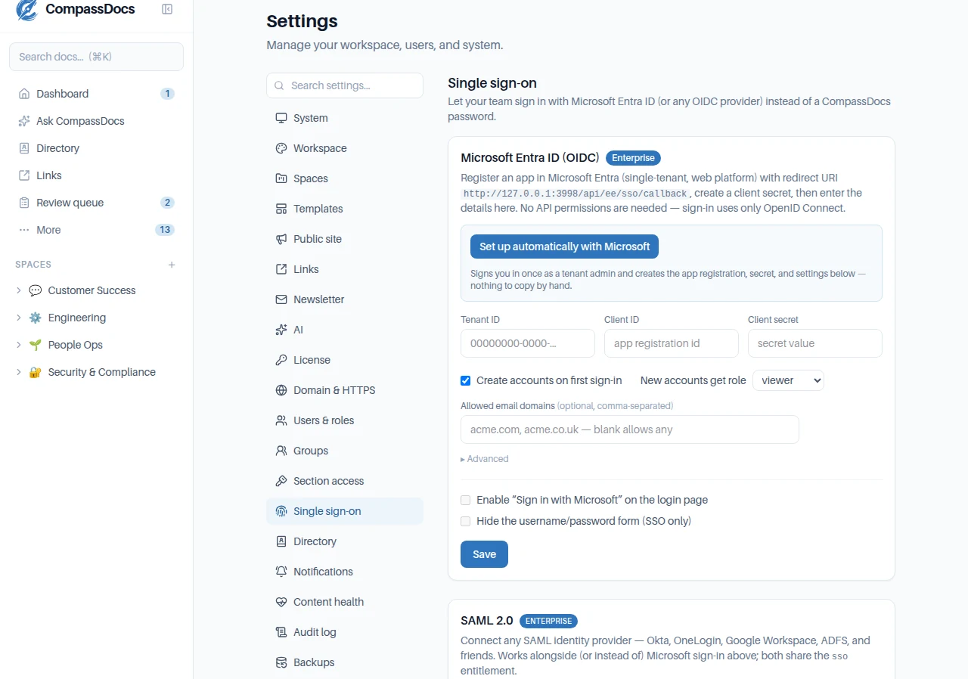Image resolution: width=968 pixels, height=679 pixels.
Task: Click the Domain & HTTPS globe icon
Action: click(281, 390)
